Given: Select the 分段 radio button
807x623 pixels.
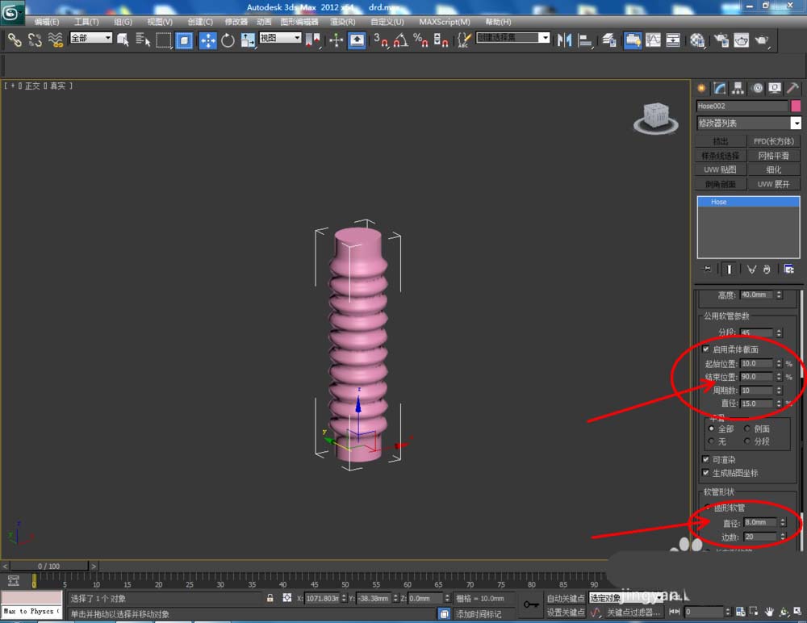Looking at the screenshot, I should [x=746, y=441].
